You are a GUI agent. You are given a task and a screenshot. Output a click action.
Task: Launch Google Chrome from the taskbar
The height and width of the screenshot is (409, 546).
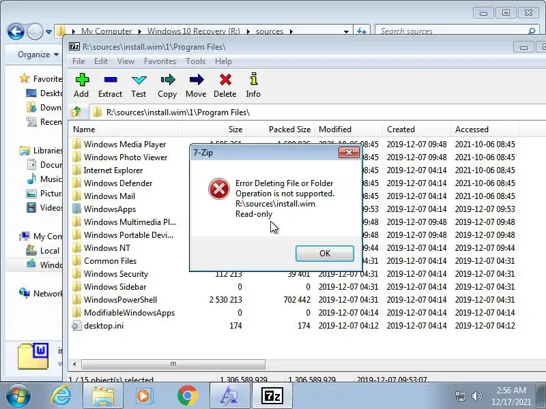tap(187, 396)
